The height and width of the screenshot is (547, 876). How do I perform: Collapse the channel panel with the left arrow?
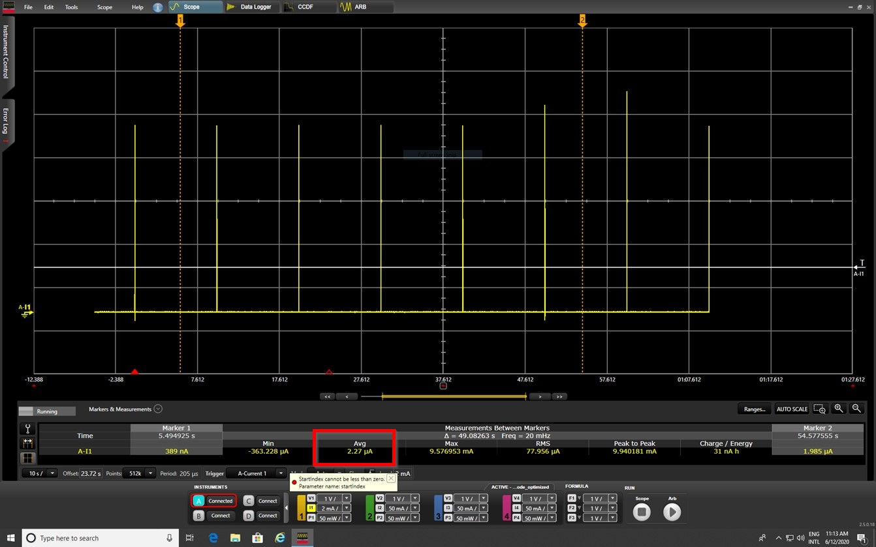coord(286,508)
